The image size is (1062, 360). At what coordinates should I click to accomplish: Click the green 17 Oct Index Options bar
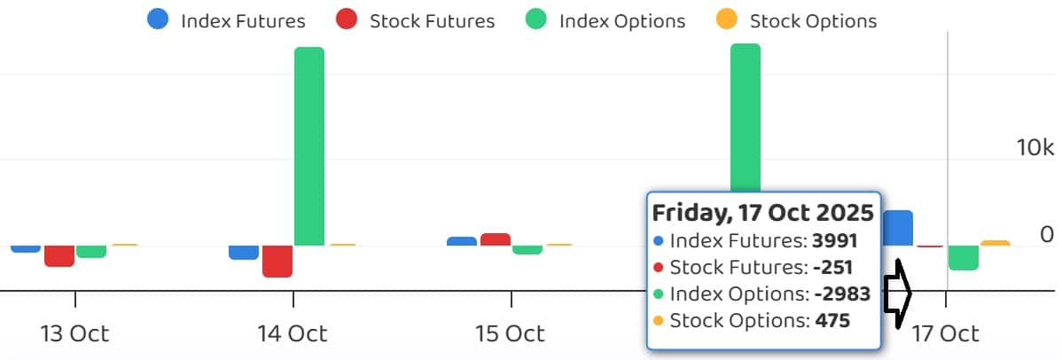[x=963, y=258]
